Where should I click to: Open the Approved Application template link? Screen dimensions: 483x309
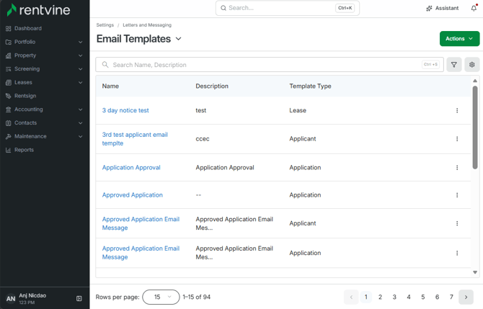point(132,194)
